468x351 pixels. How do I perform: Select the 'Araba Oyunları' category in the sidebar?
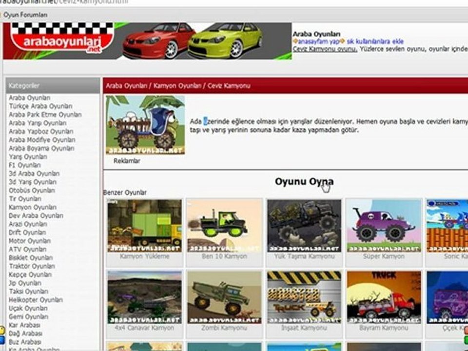point(30,97)
